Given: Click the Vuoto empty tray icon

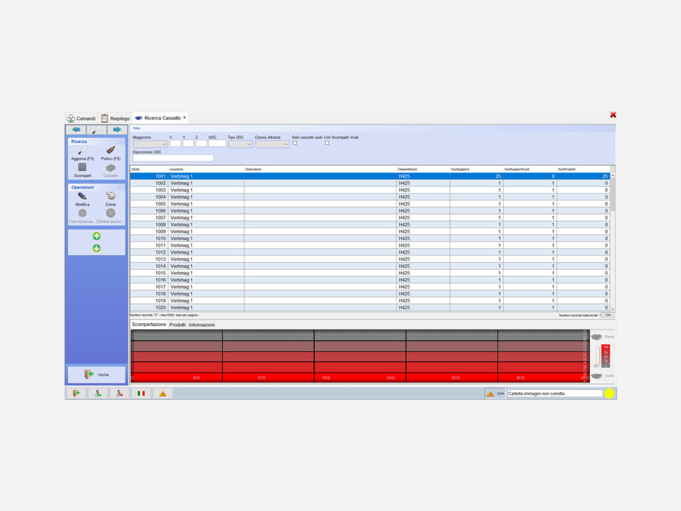Looking at the screenshot, I should pos(597,376).
